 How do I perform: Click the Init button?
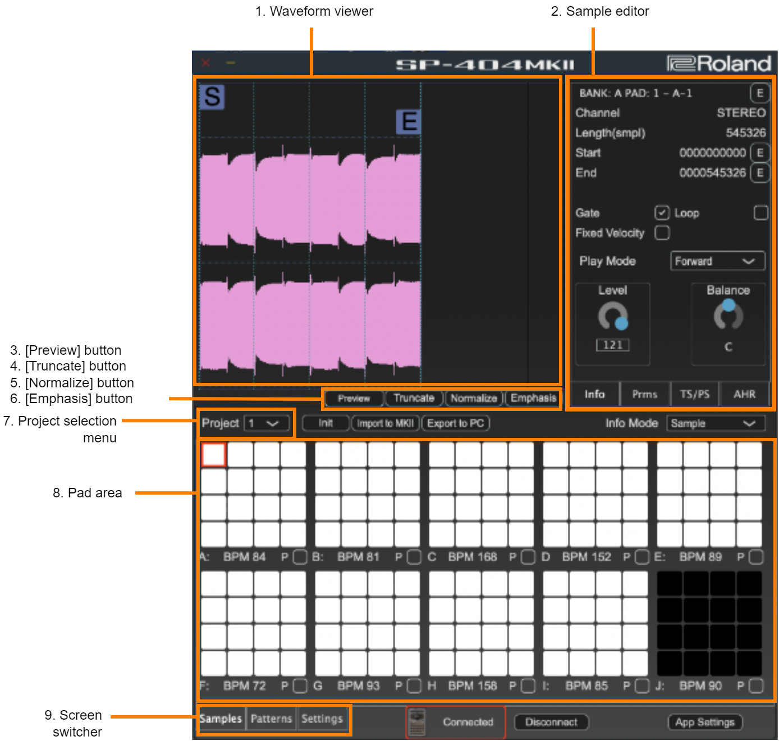[326, 423]
